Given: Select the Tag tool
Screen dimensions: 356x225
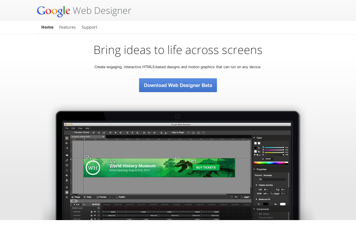Looking at the screenshot, I should [x=67, y=155].
